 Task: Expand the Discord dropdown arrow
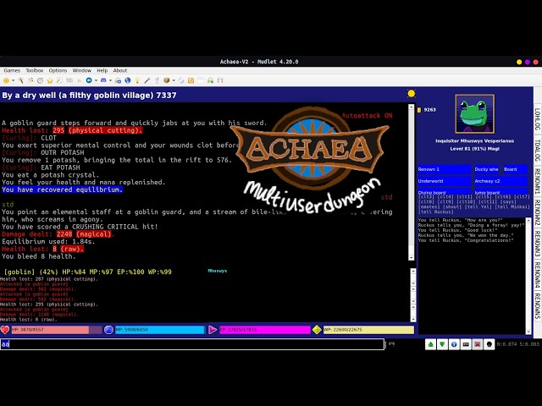(111, 80)
